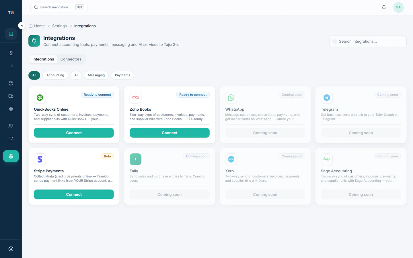Open Settings from the breadcrumb
Image resolution: width=413 pixels, height=258 pixels.
(59, 26)
